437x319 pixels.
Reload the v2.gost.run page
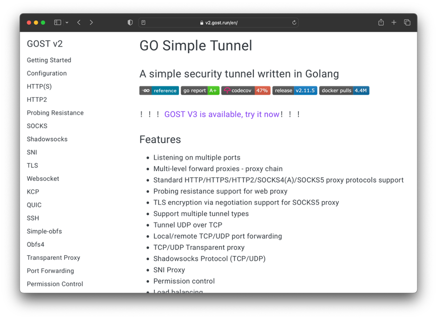coord(294,22)
